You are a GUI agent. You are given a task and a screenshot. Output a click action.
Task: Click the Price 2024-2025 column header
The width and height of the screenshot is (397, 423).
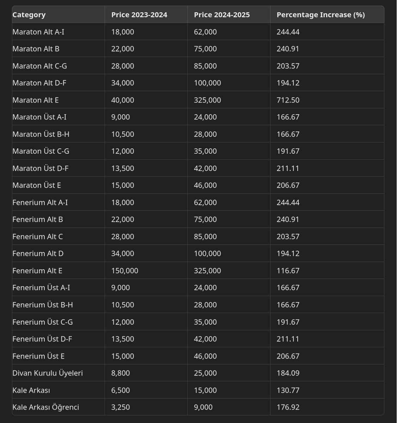[222, 15]
